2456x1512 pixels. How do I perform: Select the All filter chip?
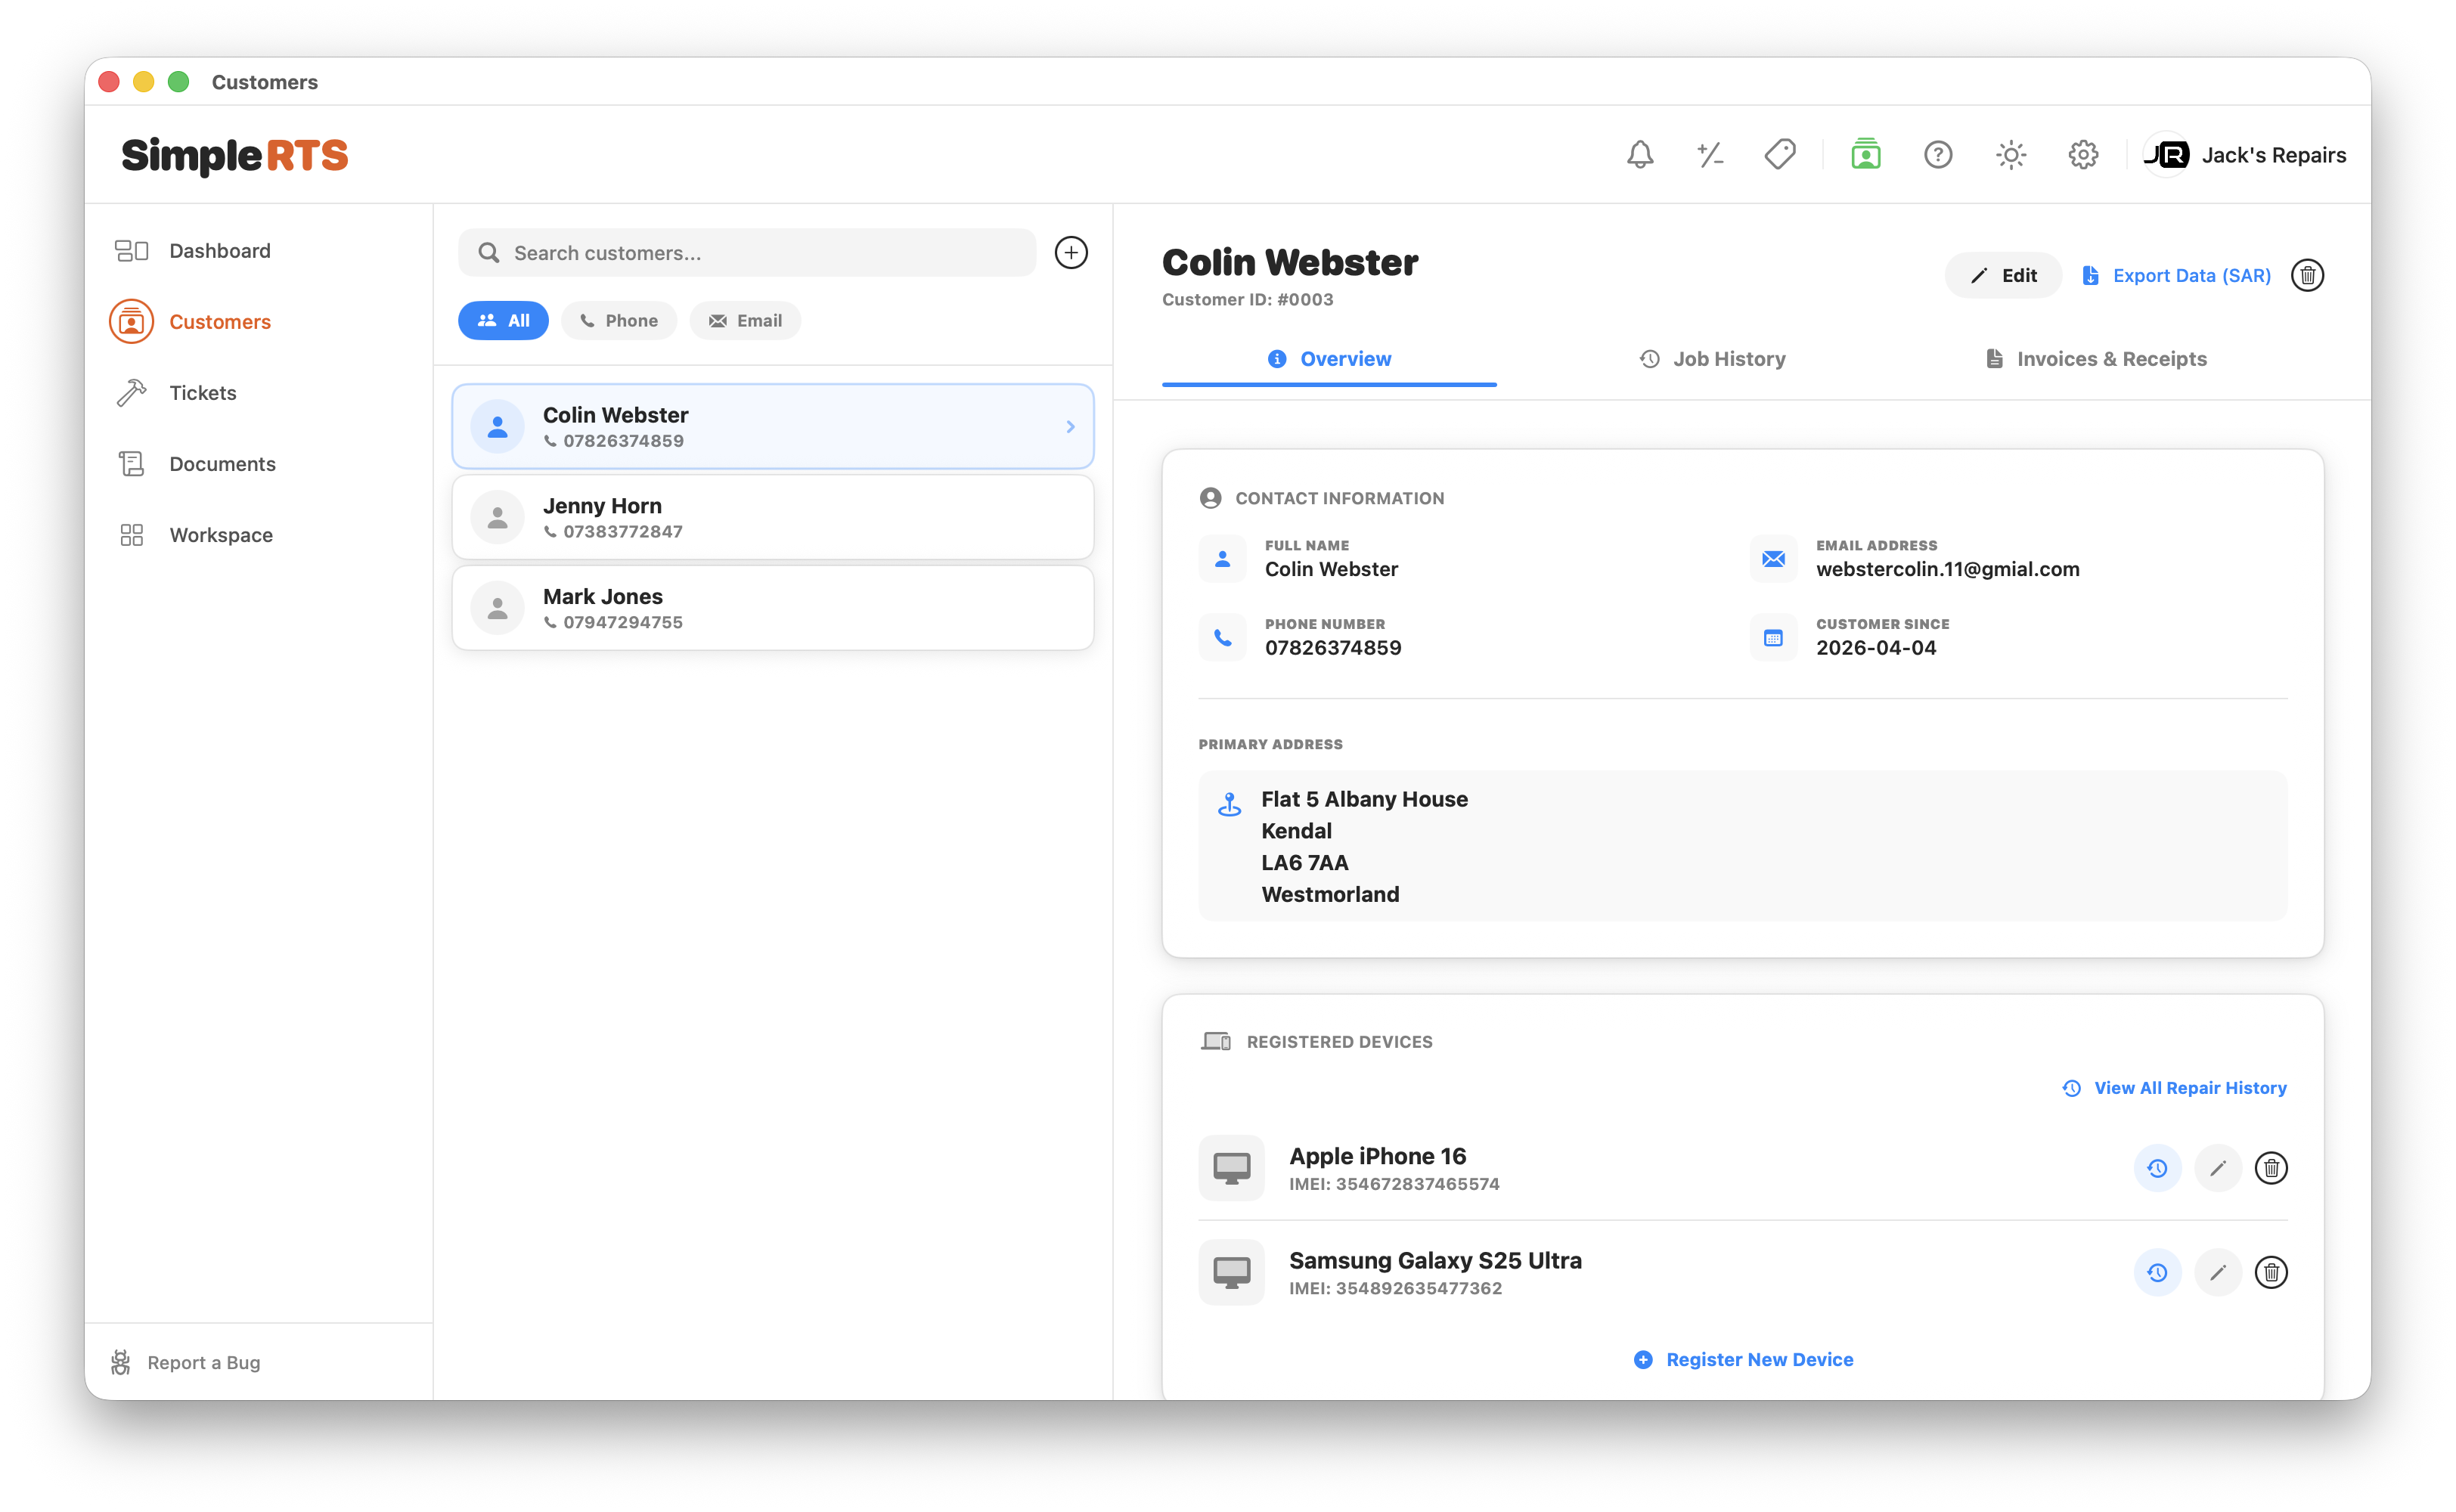point(503,320)
